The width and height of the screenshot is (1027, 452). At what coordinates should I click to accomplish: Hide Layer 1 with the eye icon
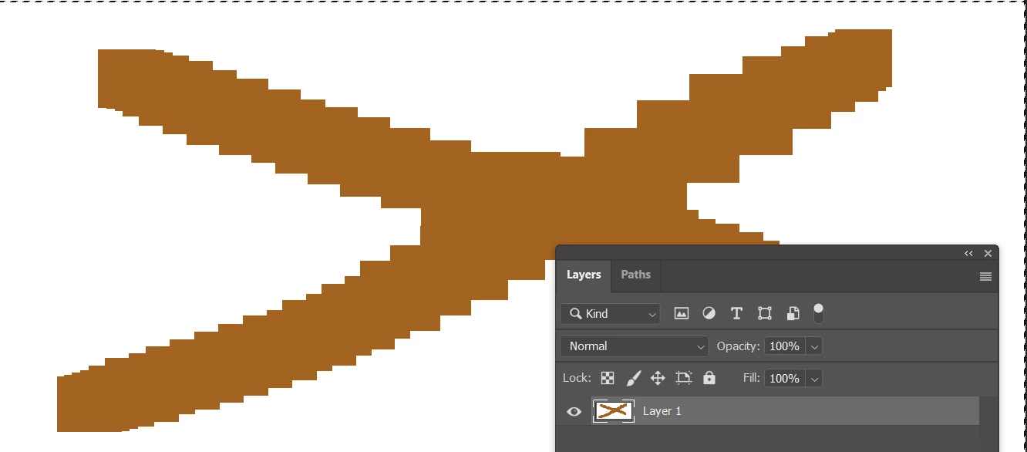click(x=574, y=411)
